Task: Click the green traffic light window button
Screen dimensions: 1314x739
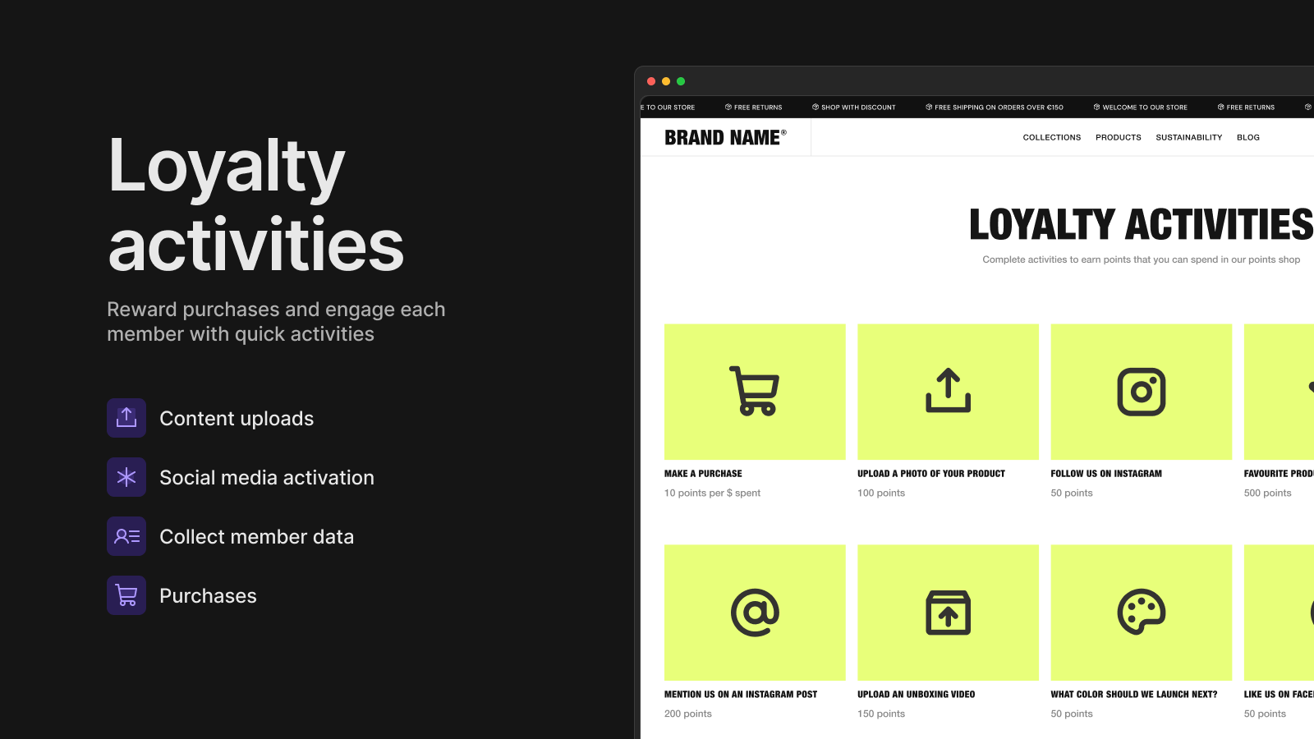Action: pyautogui.click(x=681, y=80)
